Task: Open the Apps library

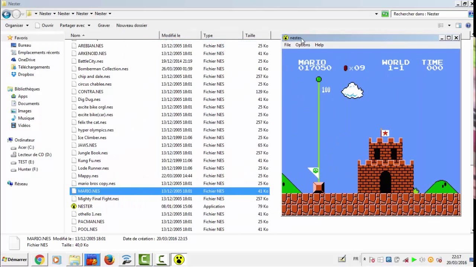Action: [x=23, y=96]
